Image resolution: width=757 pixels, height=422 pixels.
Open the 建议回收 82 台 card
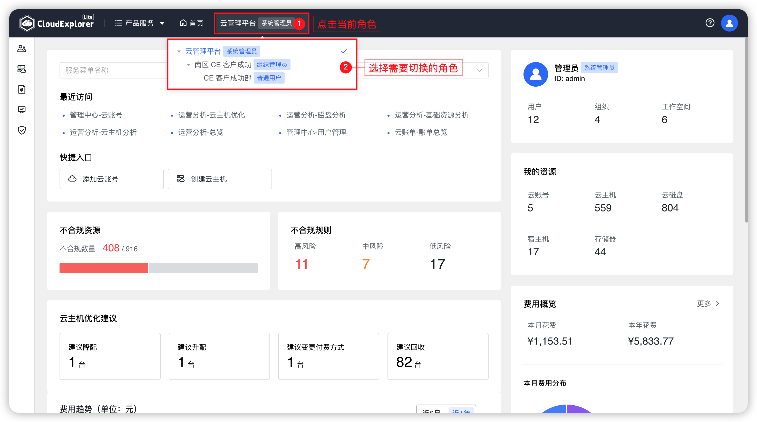coord(438,356)
